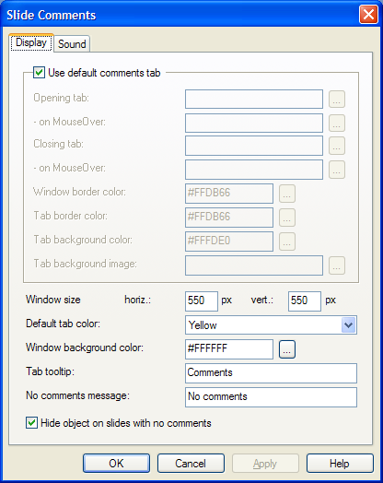Click the horizontal window size field

(202, 300)
